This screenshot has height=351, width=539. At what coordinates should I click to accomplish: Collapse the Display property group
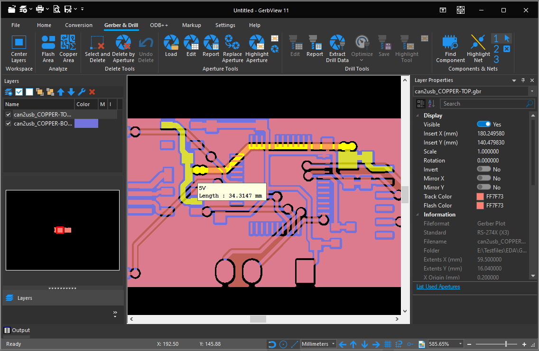(418, 116)
